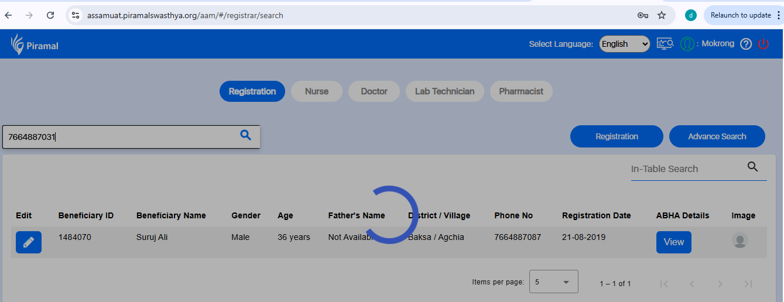Open the Lab Technician tab
The width and height of the screenshot is (784, 302).
click(444, 91)
